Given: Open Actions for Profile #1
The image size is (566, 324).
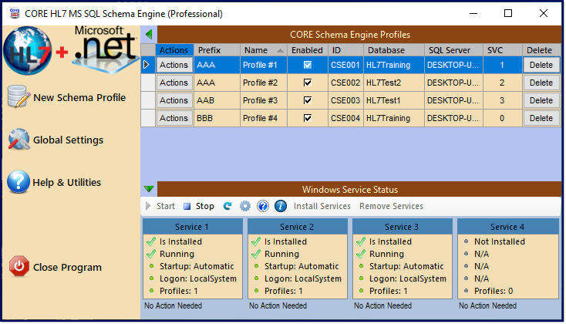Looking at the screenshot, I should point(174,65).
